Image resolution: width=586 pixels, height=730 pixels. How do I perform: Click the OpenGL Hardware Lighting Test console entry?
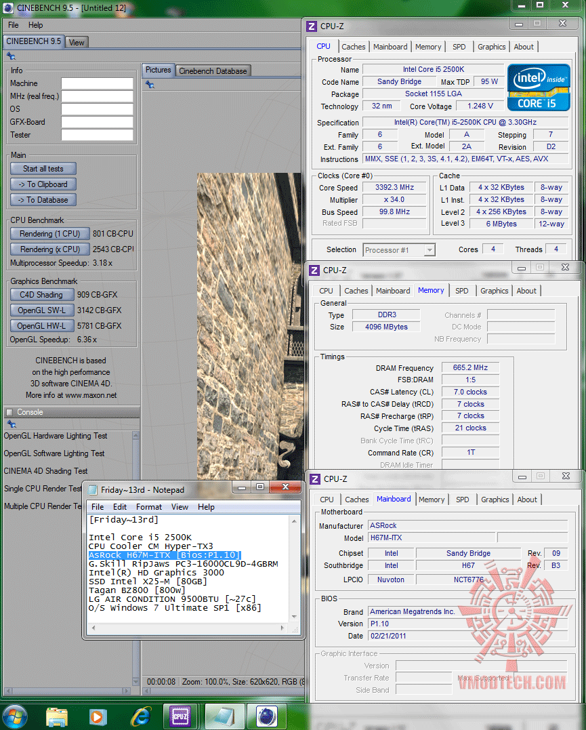coord(56,436)
